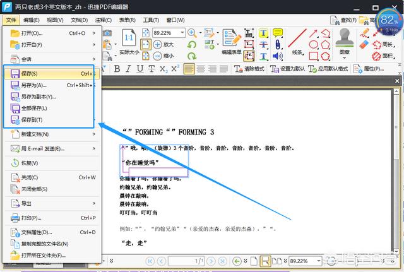This screenshot has width=404, height=272.
Task: Select the 周长 perimeter measure tool
Action: [x=384, y=45]
